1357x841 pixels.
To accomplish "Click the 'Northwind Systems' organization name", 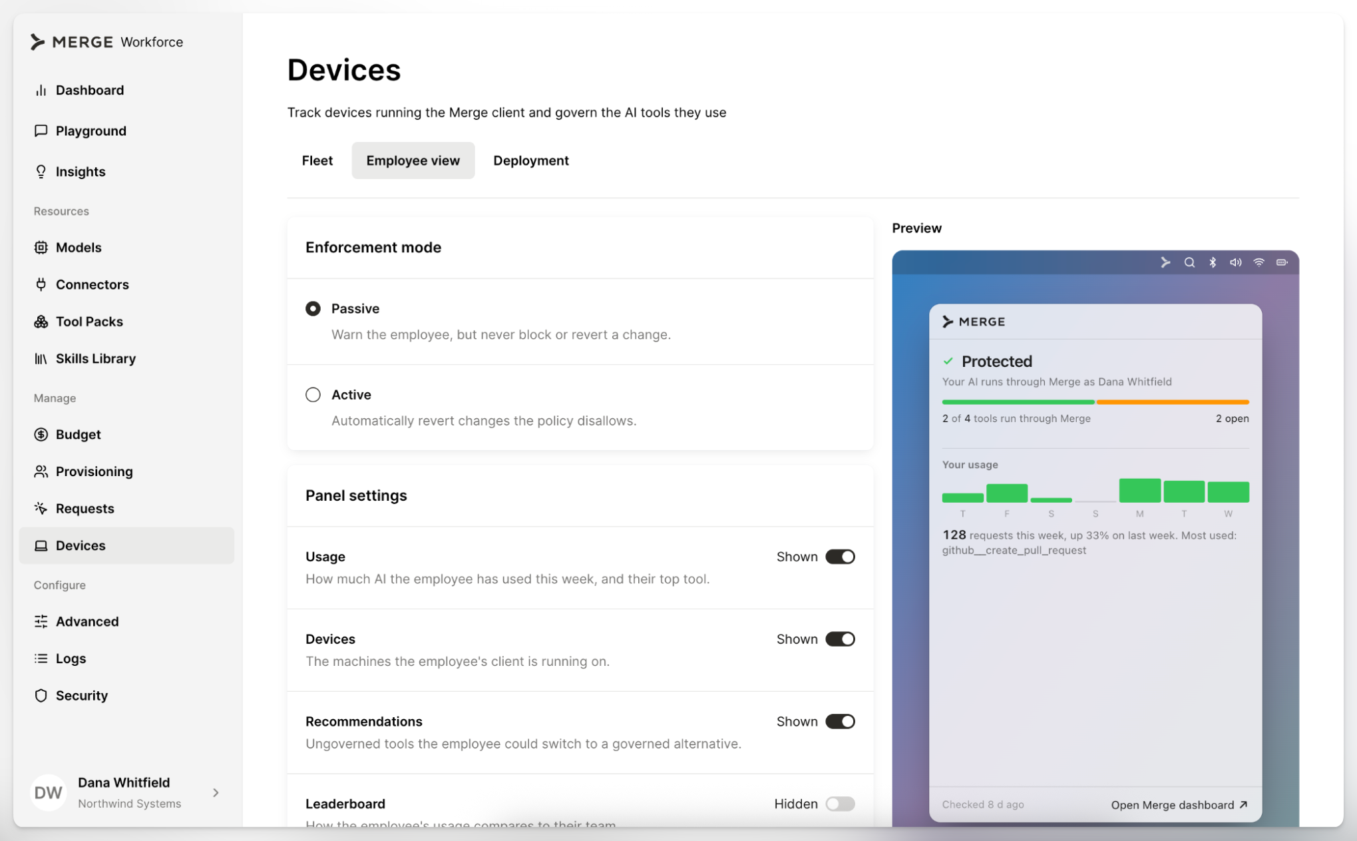I will coord(129,804).
